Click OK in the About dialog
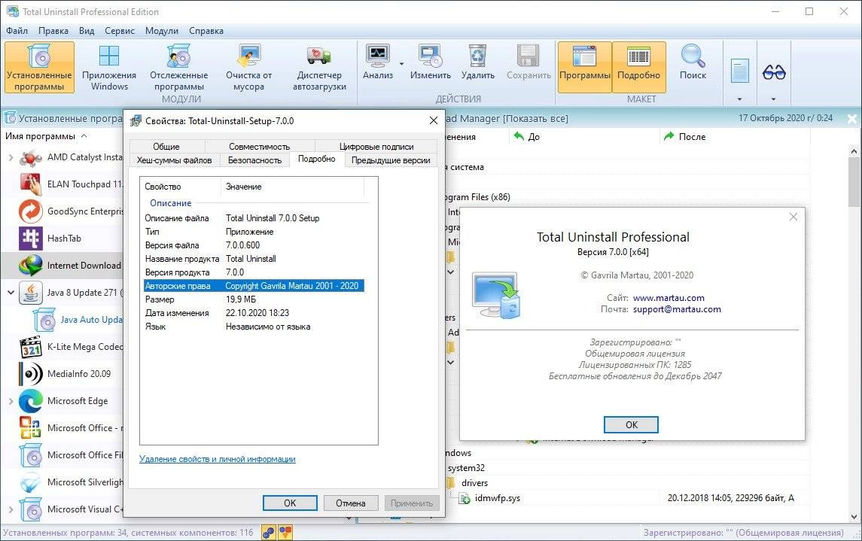The width and height of the screenshot is (862, 541). (x=631, y=424)
